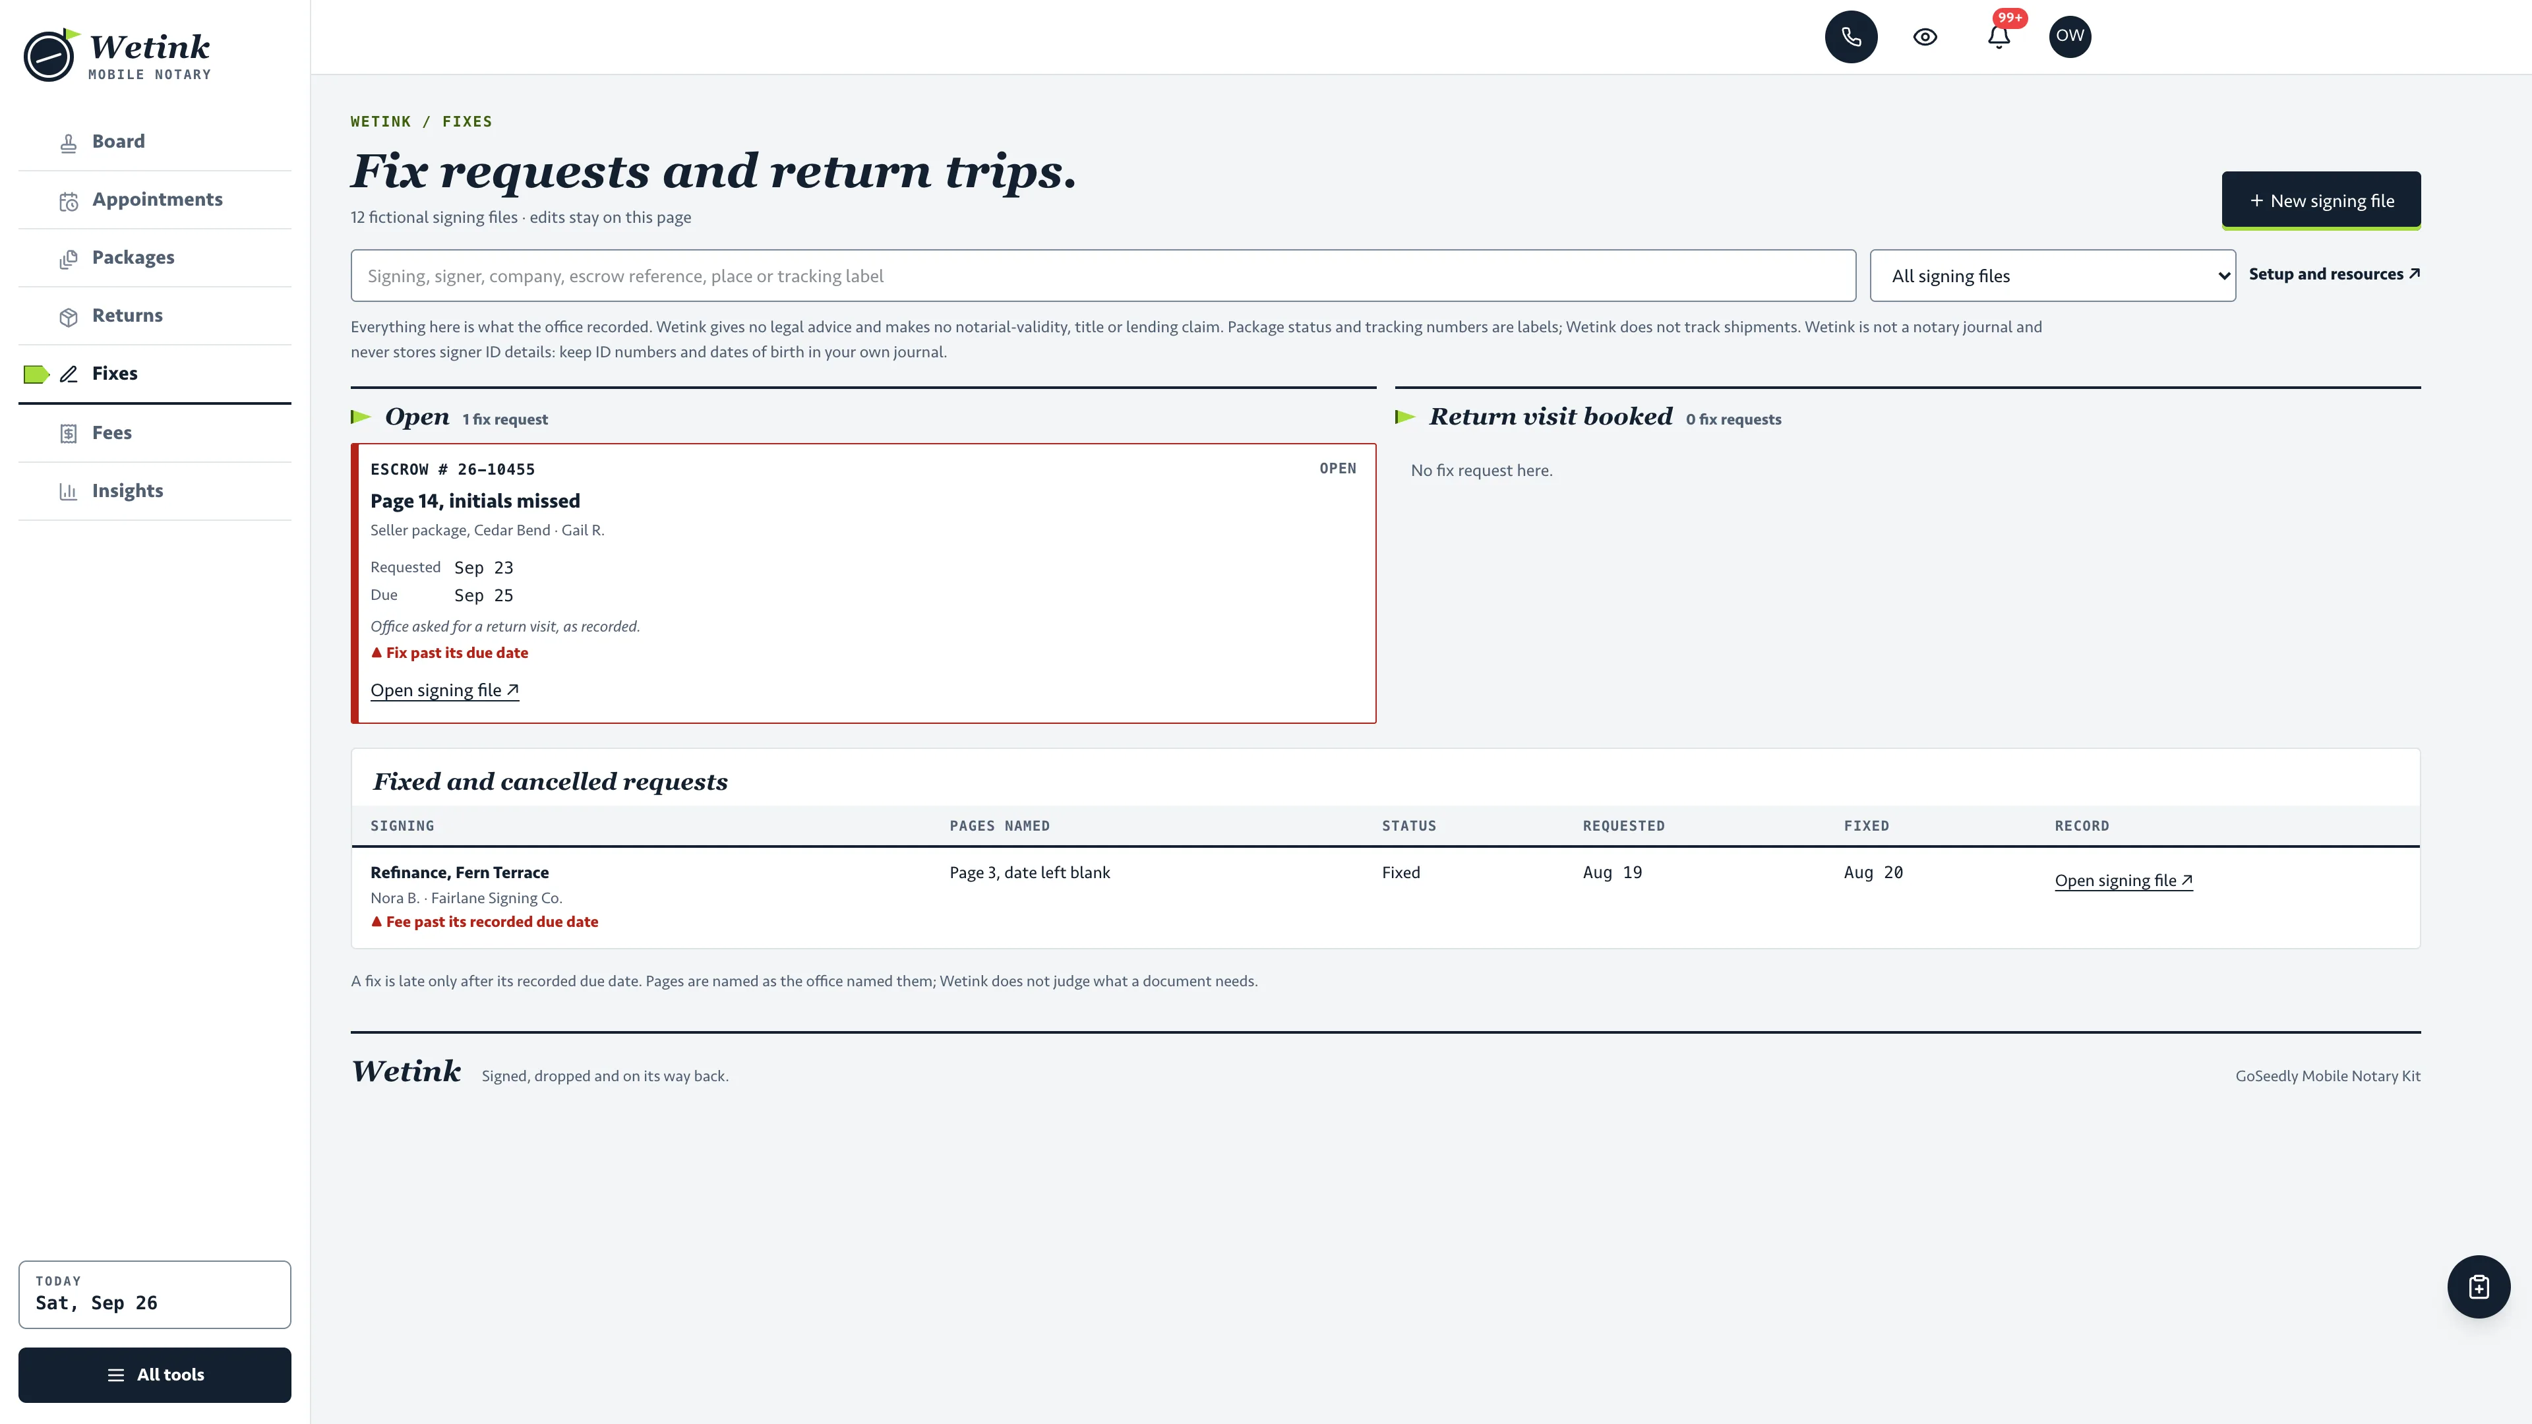Viewport: 2532px width, 1424px height.
Task: Click the 'Page 3, date left blank' cell
Action: (x=1029, y=873)
